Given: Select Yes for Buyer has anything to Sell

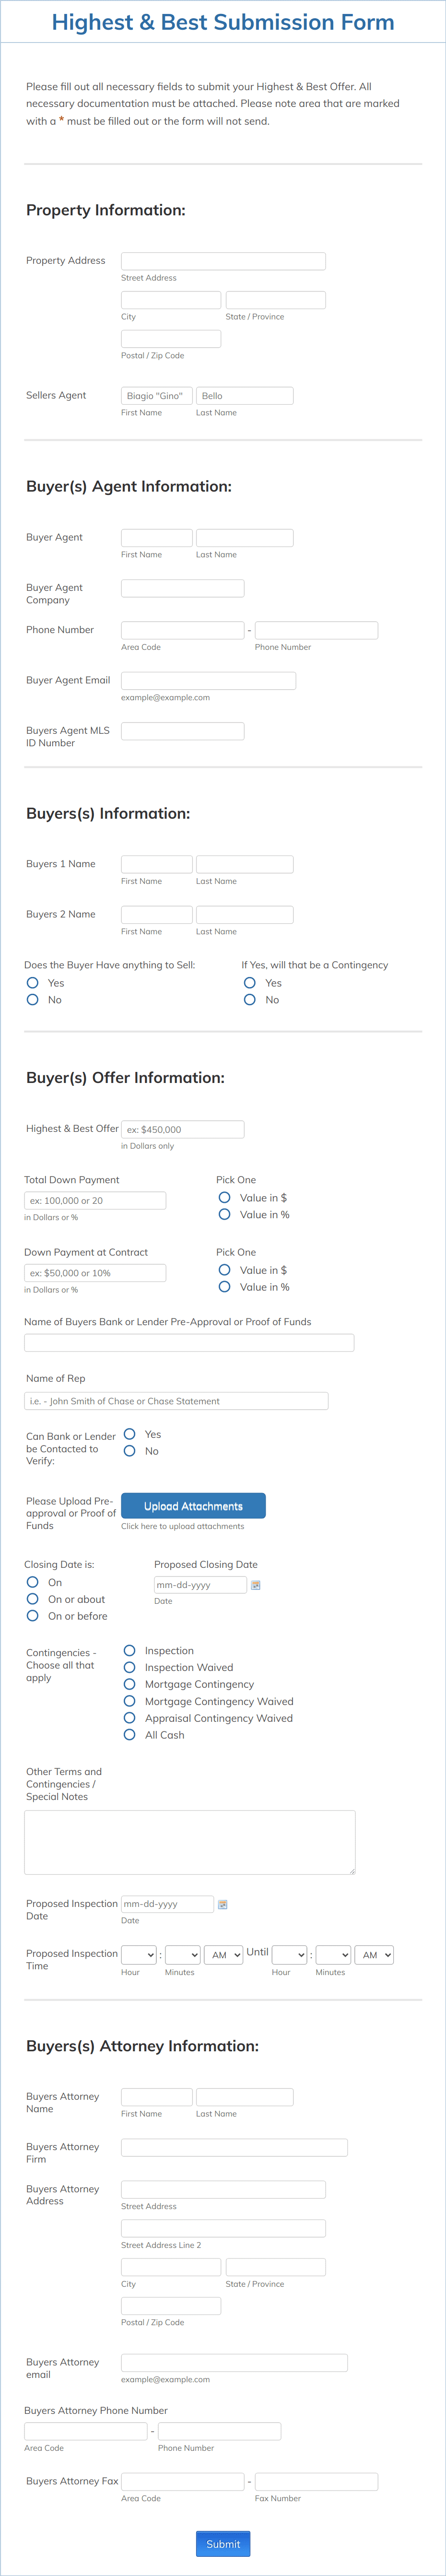Looking at the screenshot, I should [33, 983].
